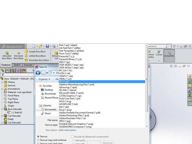Expand the Cut-Extrude2 feature node
This screenshot has height=144, width=192.
[x=2, y=123]
